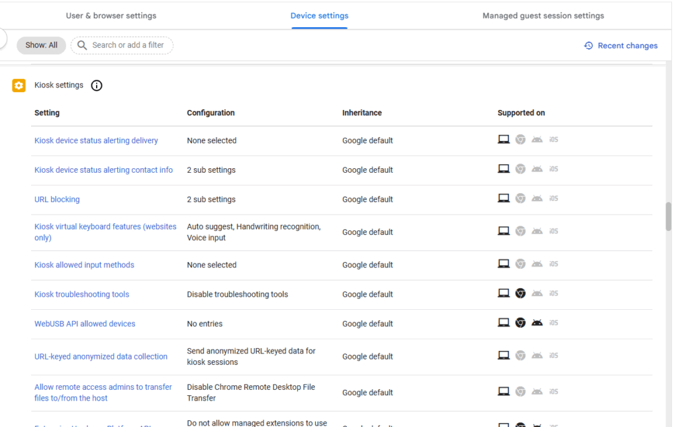Click the orange Kiosk settings gear icon

pyautogui.click(x=19, y=85)
